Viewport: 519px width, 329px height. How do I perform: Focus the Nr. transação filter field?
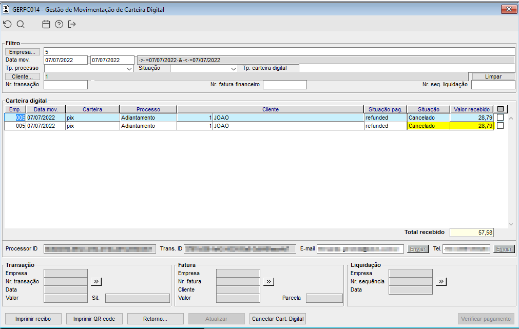66,85
